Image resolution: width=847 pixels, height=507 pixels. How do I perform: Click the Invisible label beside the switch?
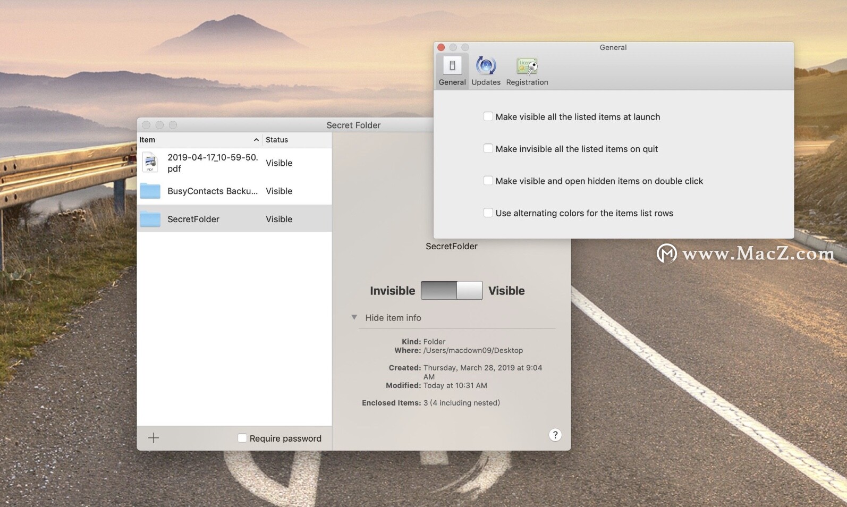(392, 291)
